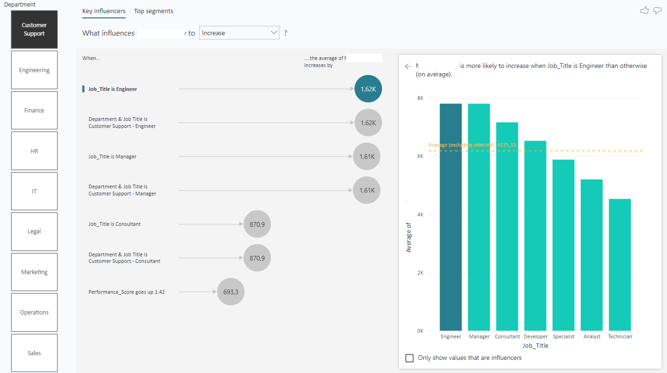This screenshot has width=667, height=373.
Task: Click the question mark after the dropdown
Action: click(285, 33)
